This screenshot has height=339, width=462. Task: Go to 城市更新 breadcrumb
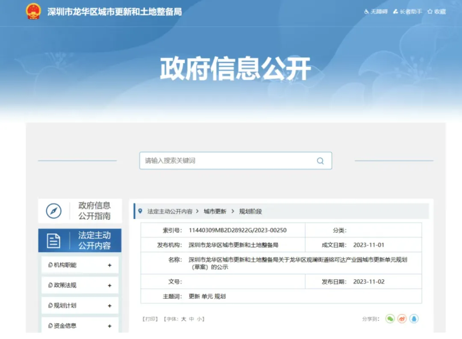215,211
